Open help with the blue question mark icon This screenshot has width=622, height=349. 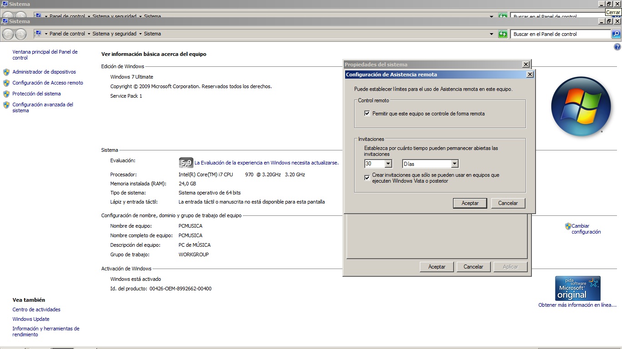coord(617,47)
